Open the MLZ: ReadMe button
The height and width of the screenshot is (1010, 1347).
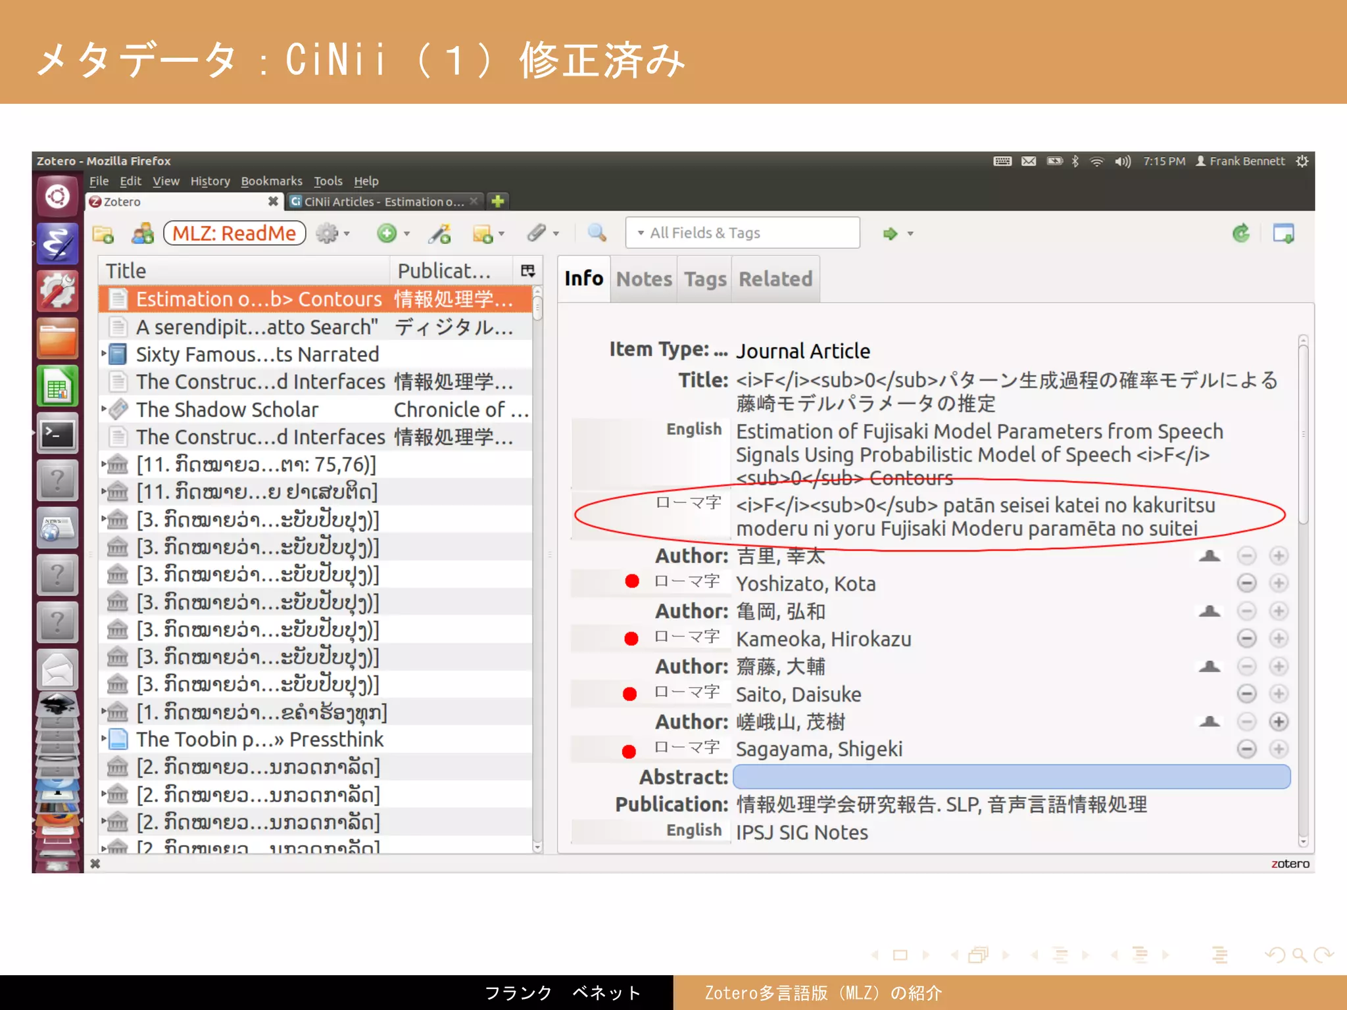pyautogui.click(x=234, y=233)
